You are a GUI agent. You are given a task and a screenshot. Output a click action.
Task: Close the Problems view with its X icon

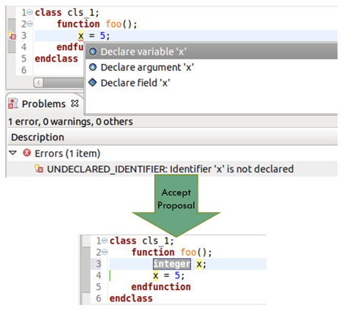[x=75, y=103]
